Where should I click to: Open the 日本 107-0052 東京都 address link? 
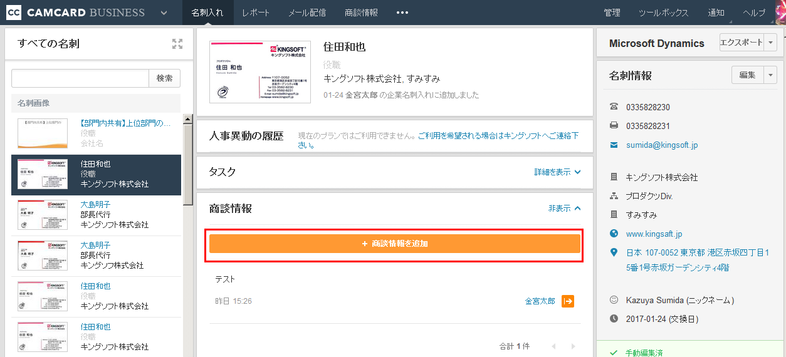698,260
